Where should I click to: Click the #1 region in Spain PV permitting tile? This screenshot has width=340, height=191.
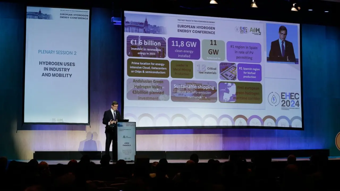[x=244, y=52]
